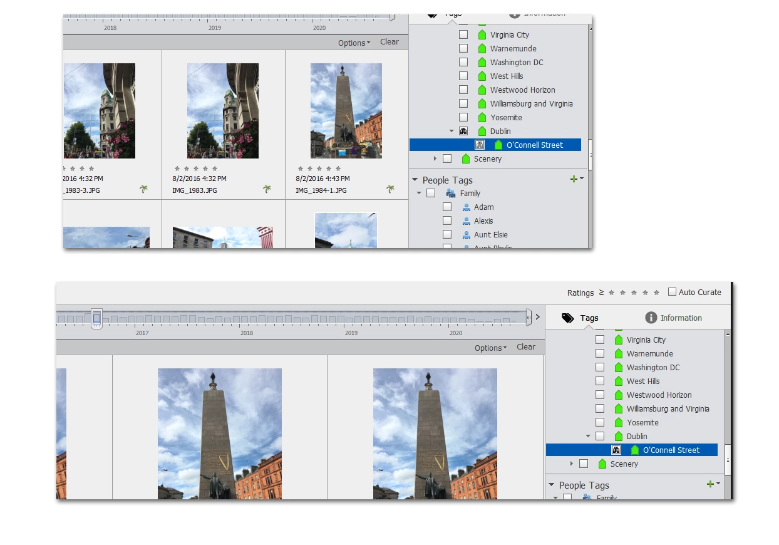Click green place tag icon for West Hills, lower panel
Image resolution: width=779 pixels, height=545 pixels.
[x=619, y=381]
